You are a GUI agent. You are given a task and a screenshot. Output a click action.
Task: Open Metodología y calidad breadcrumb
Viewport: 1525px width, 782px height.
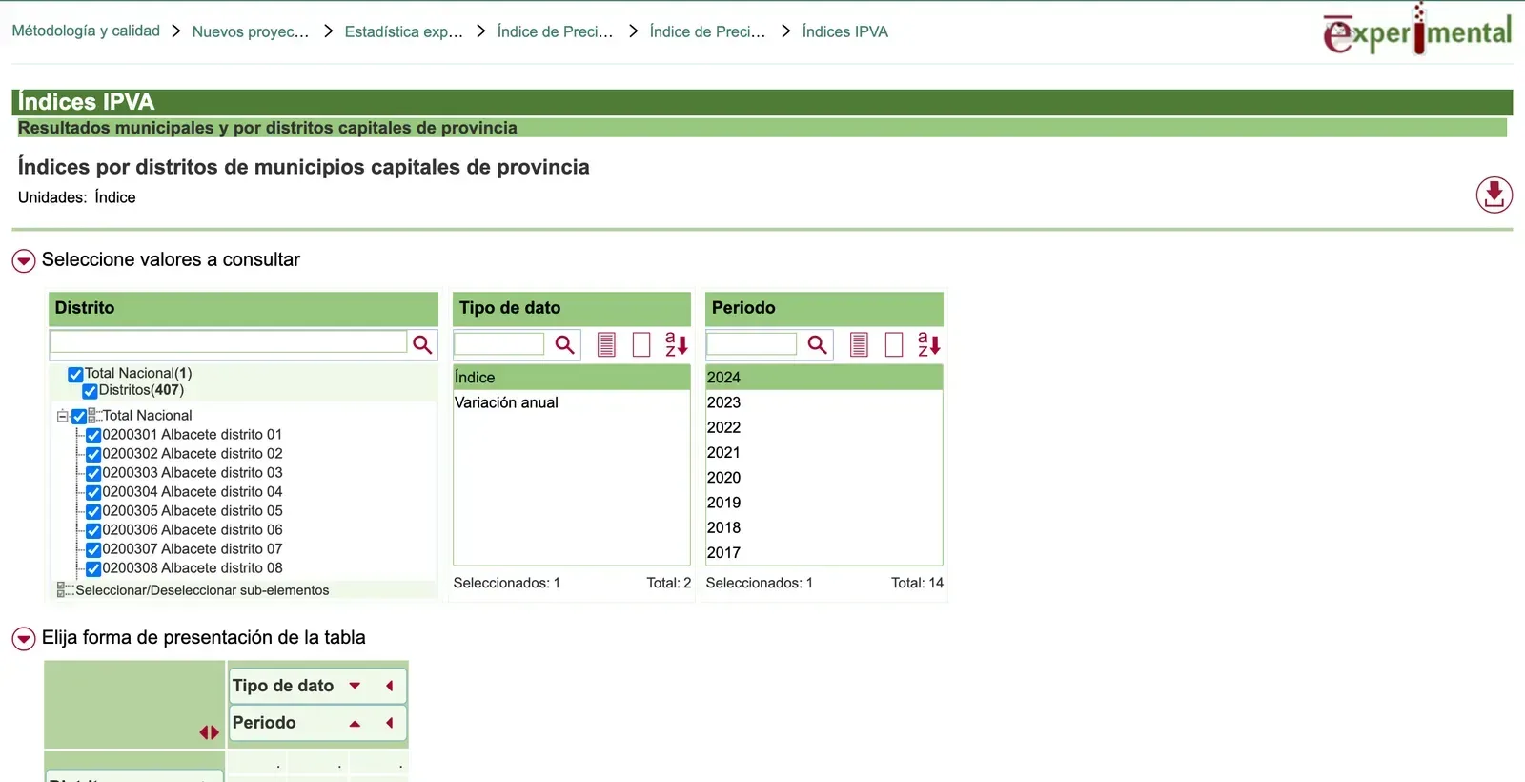pyautogui.click(x=86, y=31)
